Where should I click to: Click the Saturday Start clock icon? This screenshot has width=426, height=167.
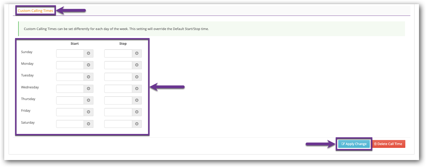tap(89, 124)
